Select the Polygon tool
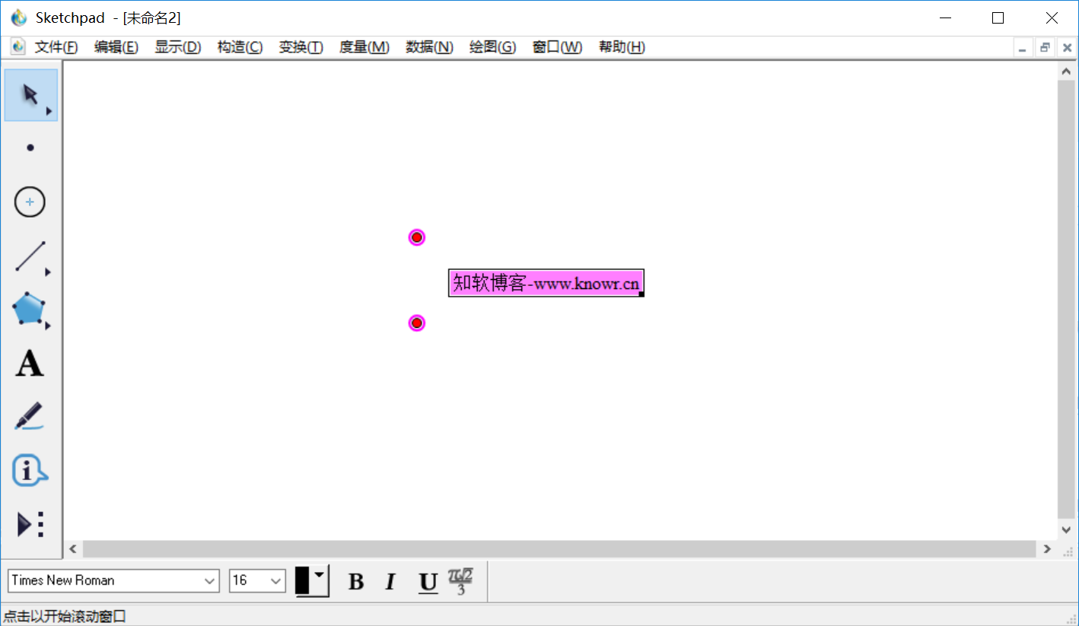 pos(29,310)
